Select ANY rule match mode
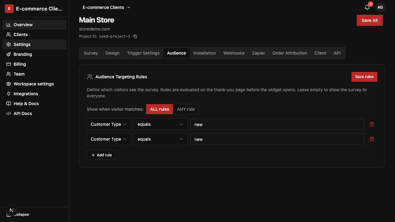 [186, 109]
